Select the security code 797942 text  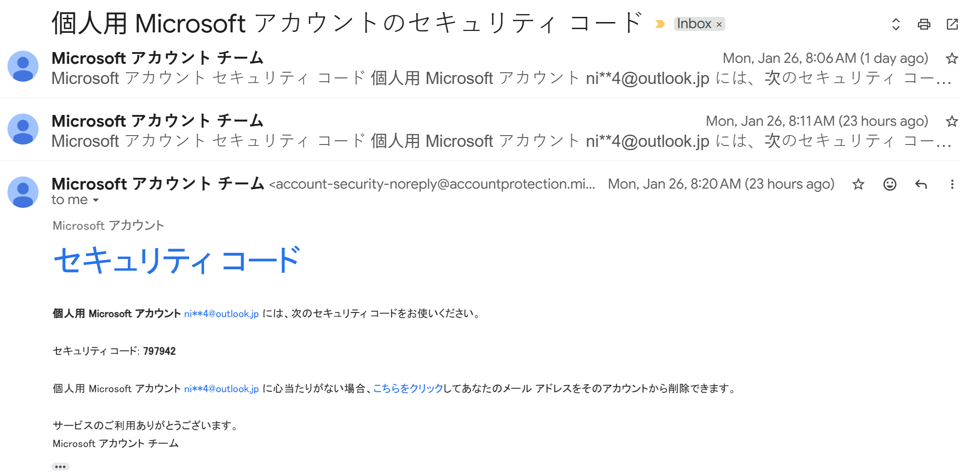pos(160,350)
